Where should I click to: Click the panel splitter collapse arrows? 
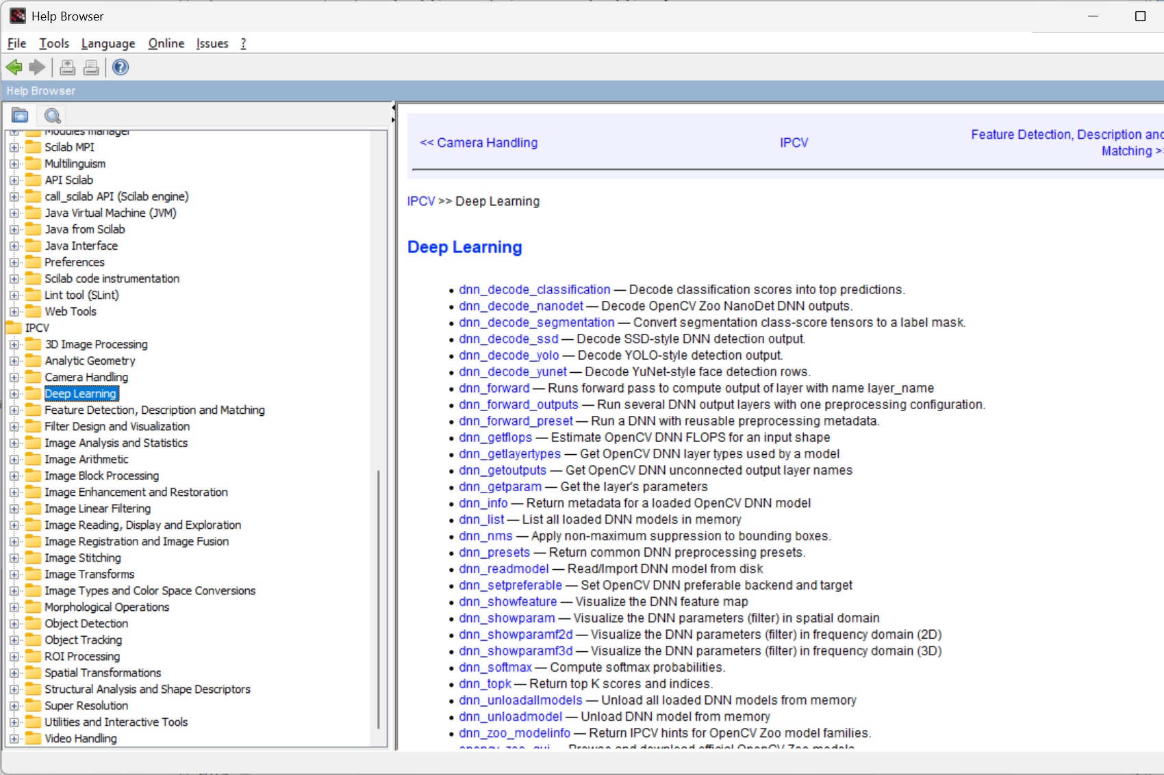[393, 114]
